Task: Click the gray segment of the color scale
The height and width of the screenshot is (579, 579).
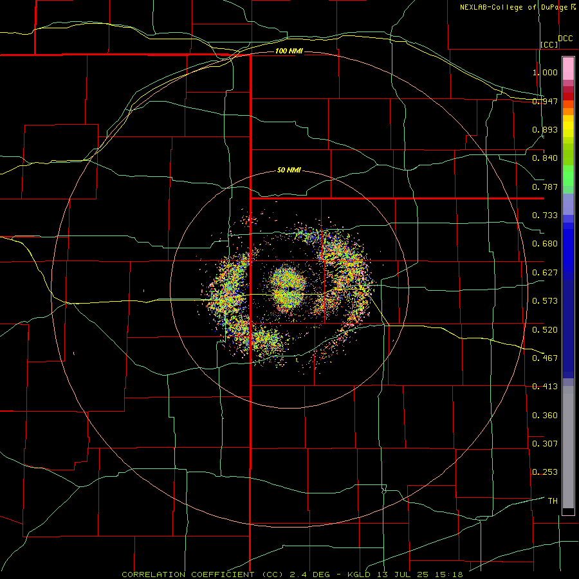Action: (568, 447)
